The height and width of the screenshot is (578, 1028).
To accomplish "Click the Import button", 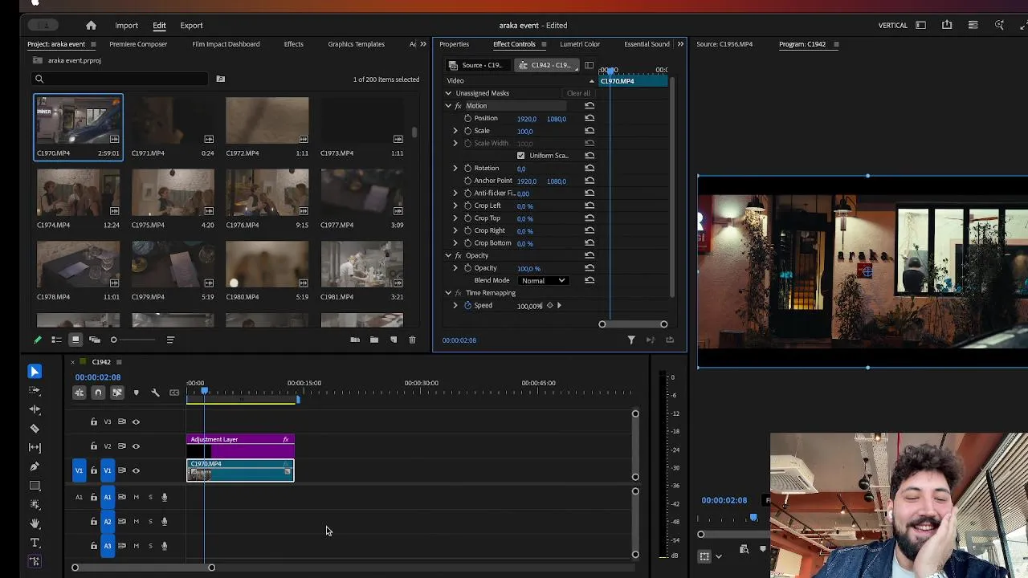I will tap(126, 26).
